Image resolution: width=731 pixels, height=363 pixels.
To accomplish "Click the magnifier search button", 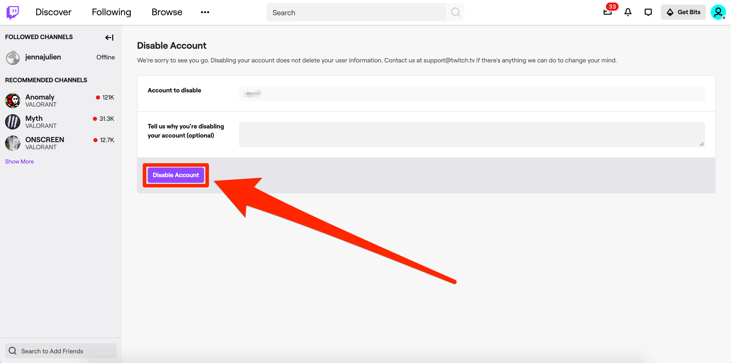I will [x=455, y=12].
